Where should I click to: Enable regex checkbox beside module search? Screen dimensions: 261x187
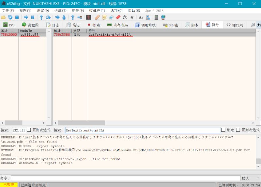pyautogui.click(x=29, y=130)
